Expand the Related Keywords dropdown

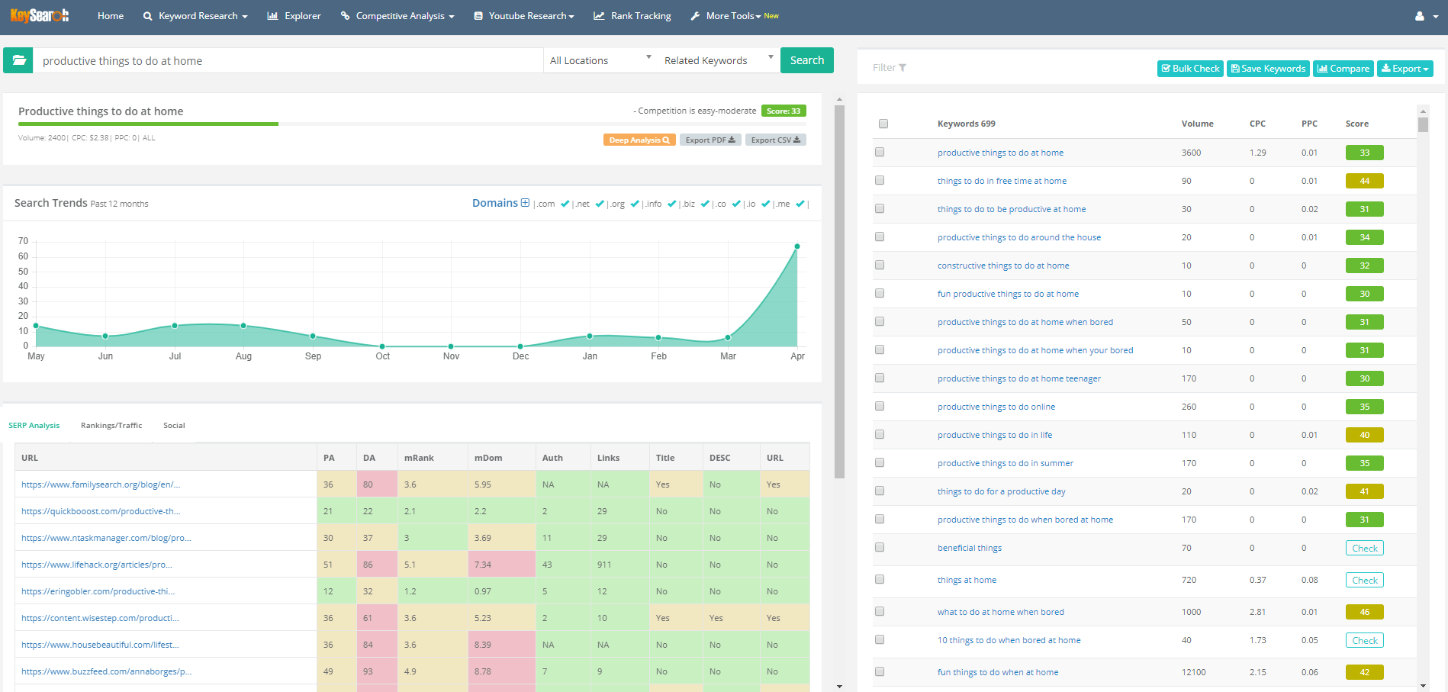[x=717, y=60]
